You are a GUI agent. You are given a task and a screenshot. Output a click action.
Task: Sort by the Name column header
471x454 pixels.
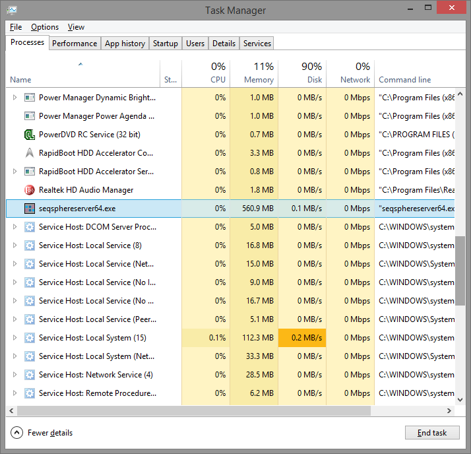(x=82, y=74)
